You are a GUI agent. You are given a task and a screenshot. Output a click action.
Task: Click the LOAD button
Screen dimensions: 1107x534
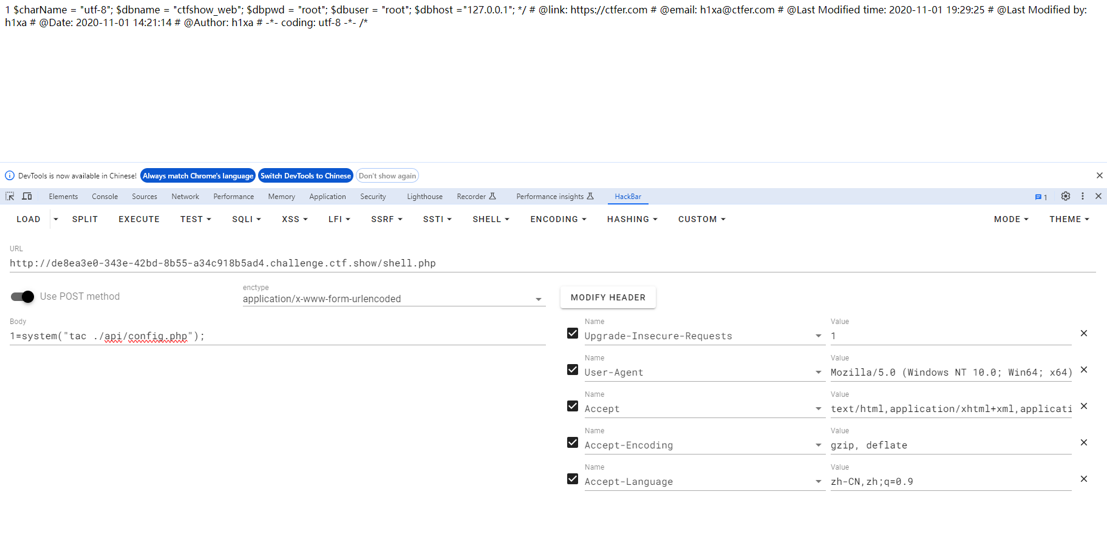click(x=29, y=219)
